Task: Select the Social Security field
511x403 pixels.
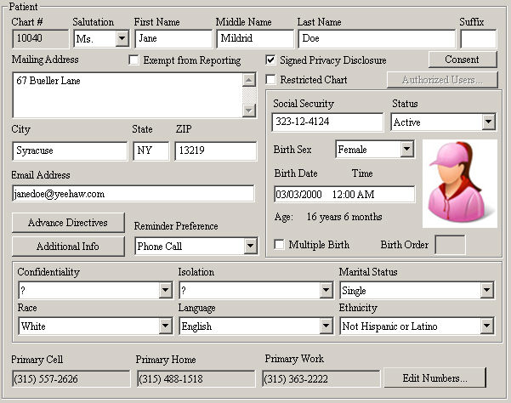Action: click(x=327, y=122)
